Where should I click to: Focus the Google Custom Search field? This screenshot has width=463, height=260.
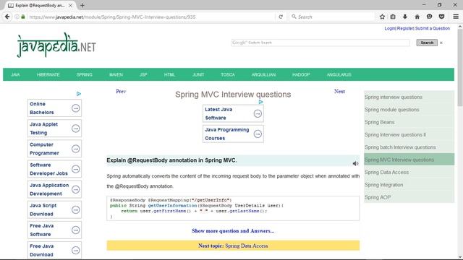click(320, 43)
